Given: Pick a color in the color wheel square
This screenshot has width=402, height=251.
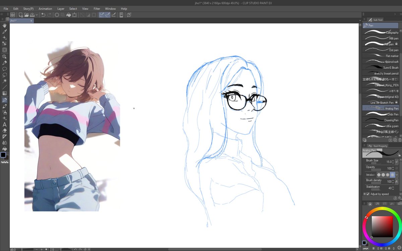Looking at the screenshot, I should click(382, 227).
